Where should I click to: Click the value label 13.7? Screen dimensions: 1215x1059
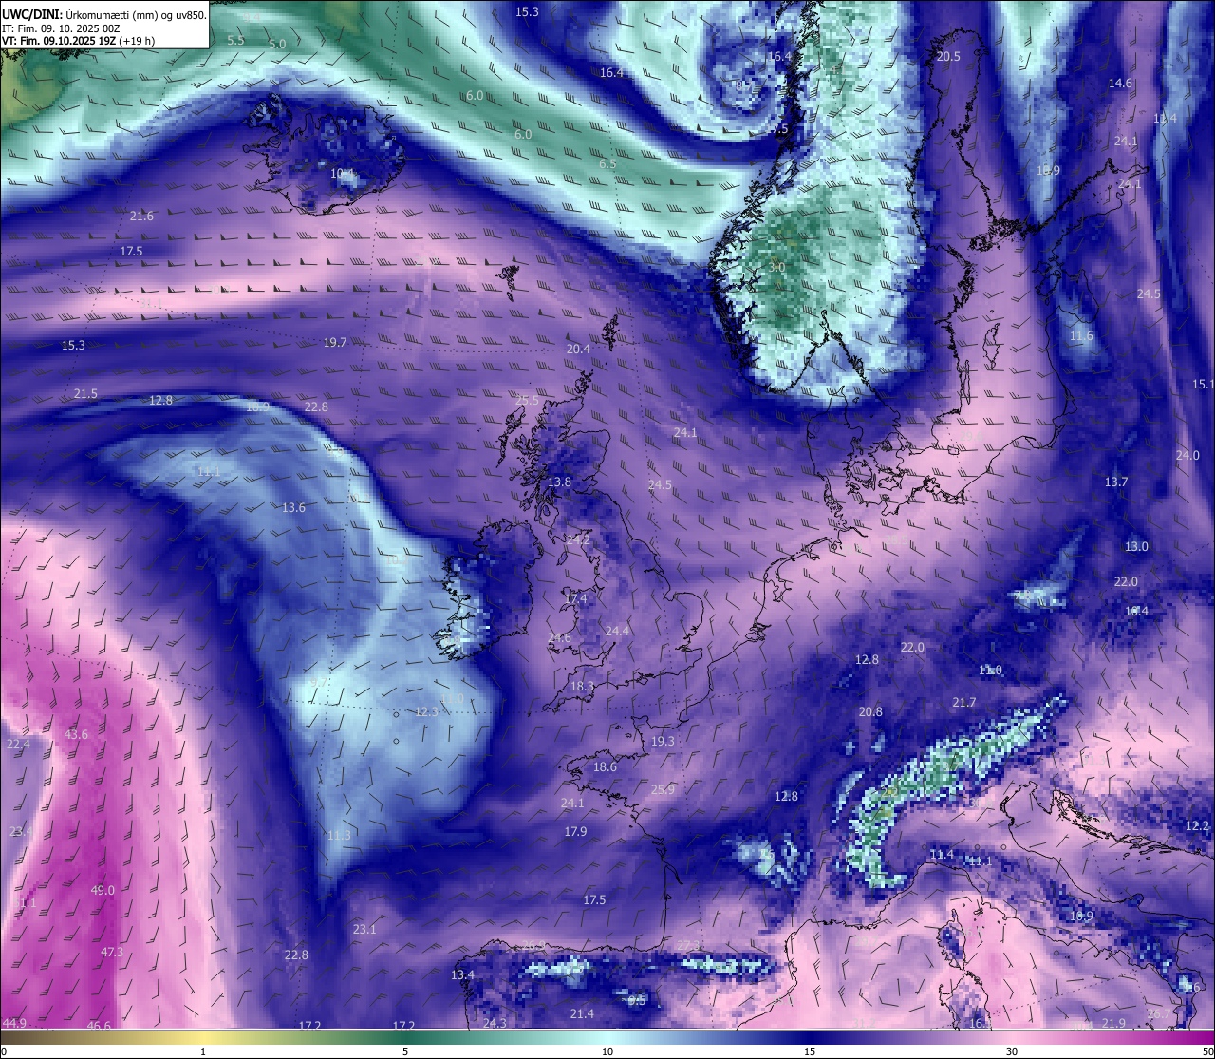[x=1116, y=482]
